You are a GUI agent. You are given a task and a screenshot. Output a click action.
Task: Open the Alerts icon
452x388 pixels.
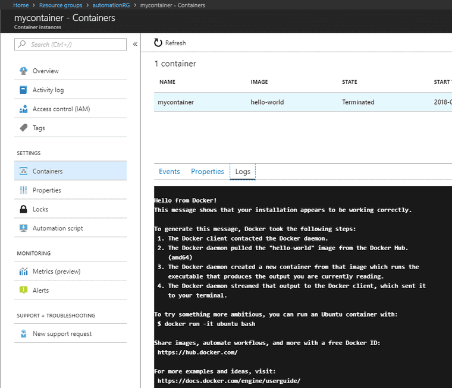point(24,291)
